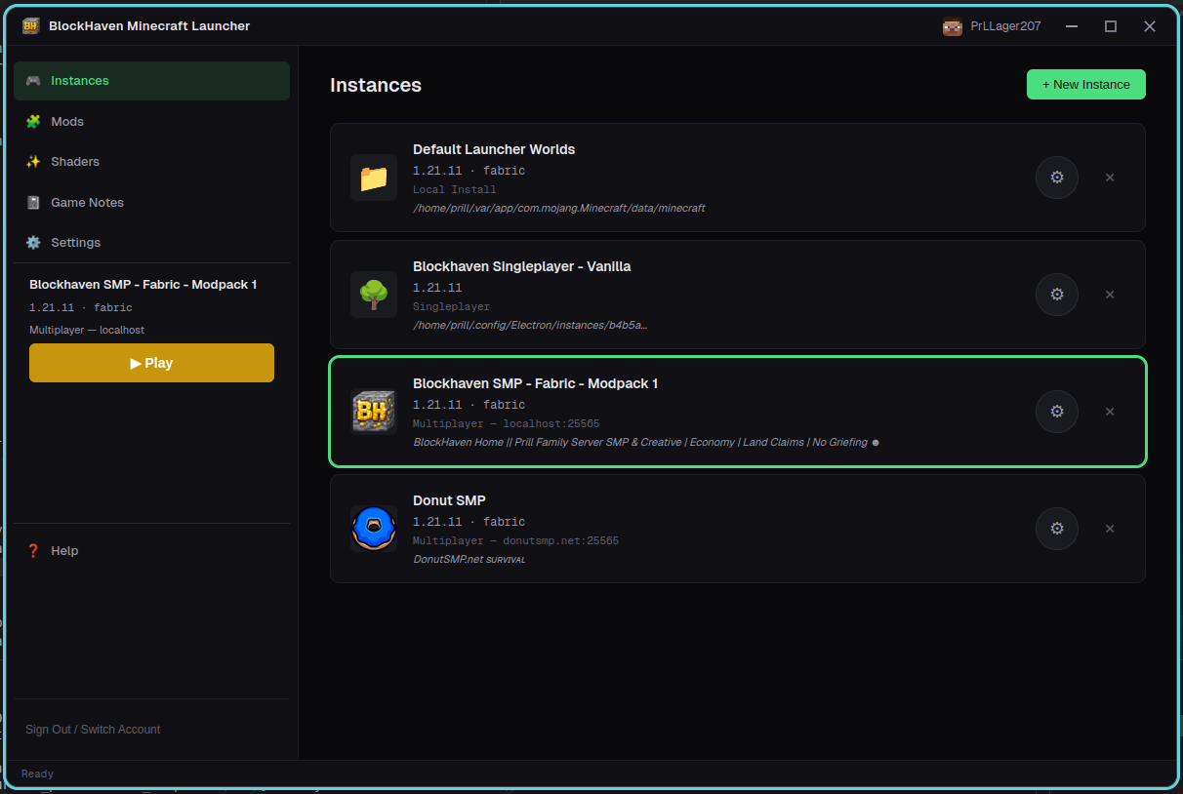The height and width of the screenshot is (794, 1183).
Task: Create a new instance with + New Instance
Action: point(1086,85)
